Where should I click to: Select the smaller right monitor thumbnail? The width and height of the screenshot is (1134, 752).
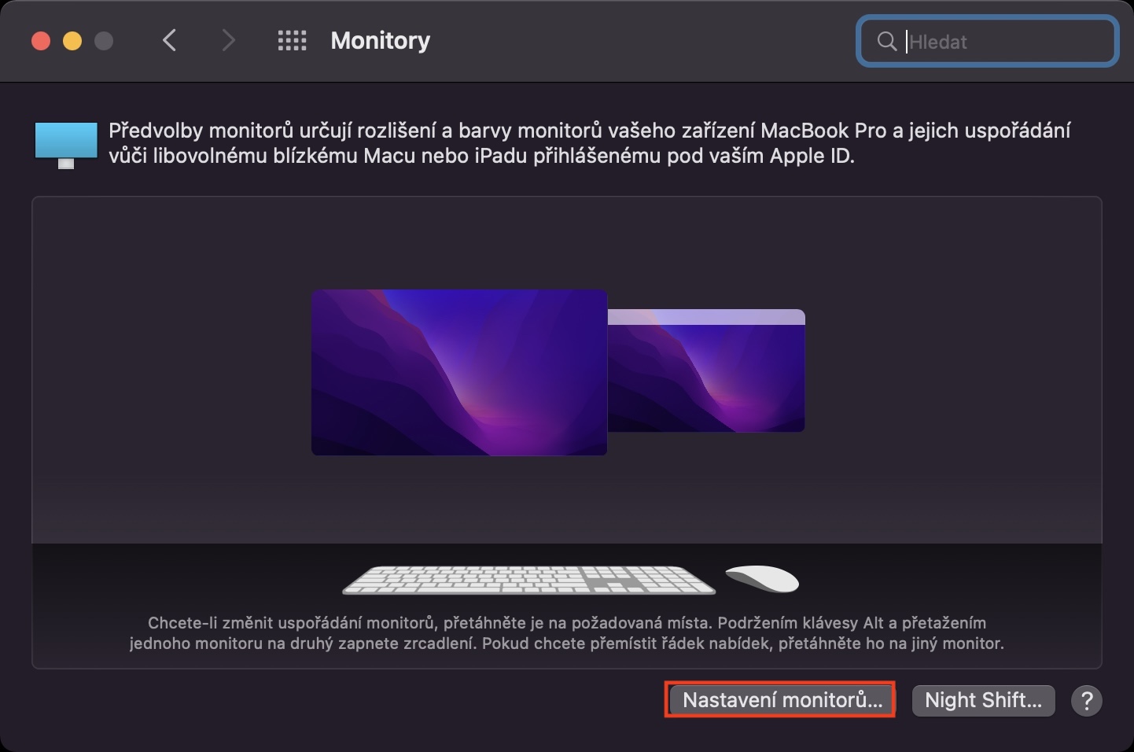(706, 370)
